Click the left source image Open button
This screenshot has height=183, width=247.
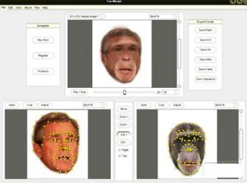12,105
